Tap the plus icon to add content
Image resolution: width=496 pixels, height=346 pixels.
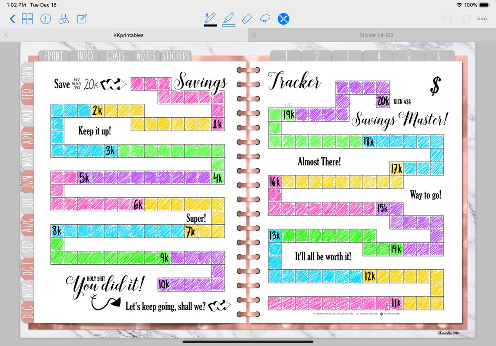pos(46,19)
